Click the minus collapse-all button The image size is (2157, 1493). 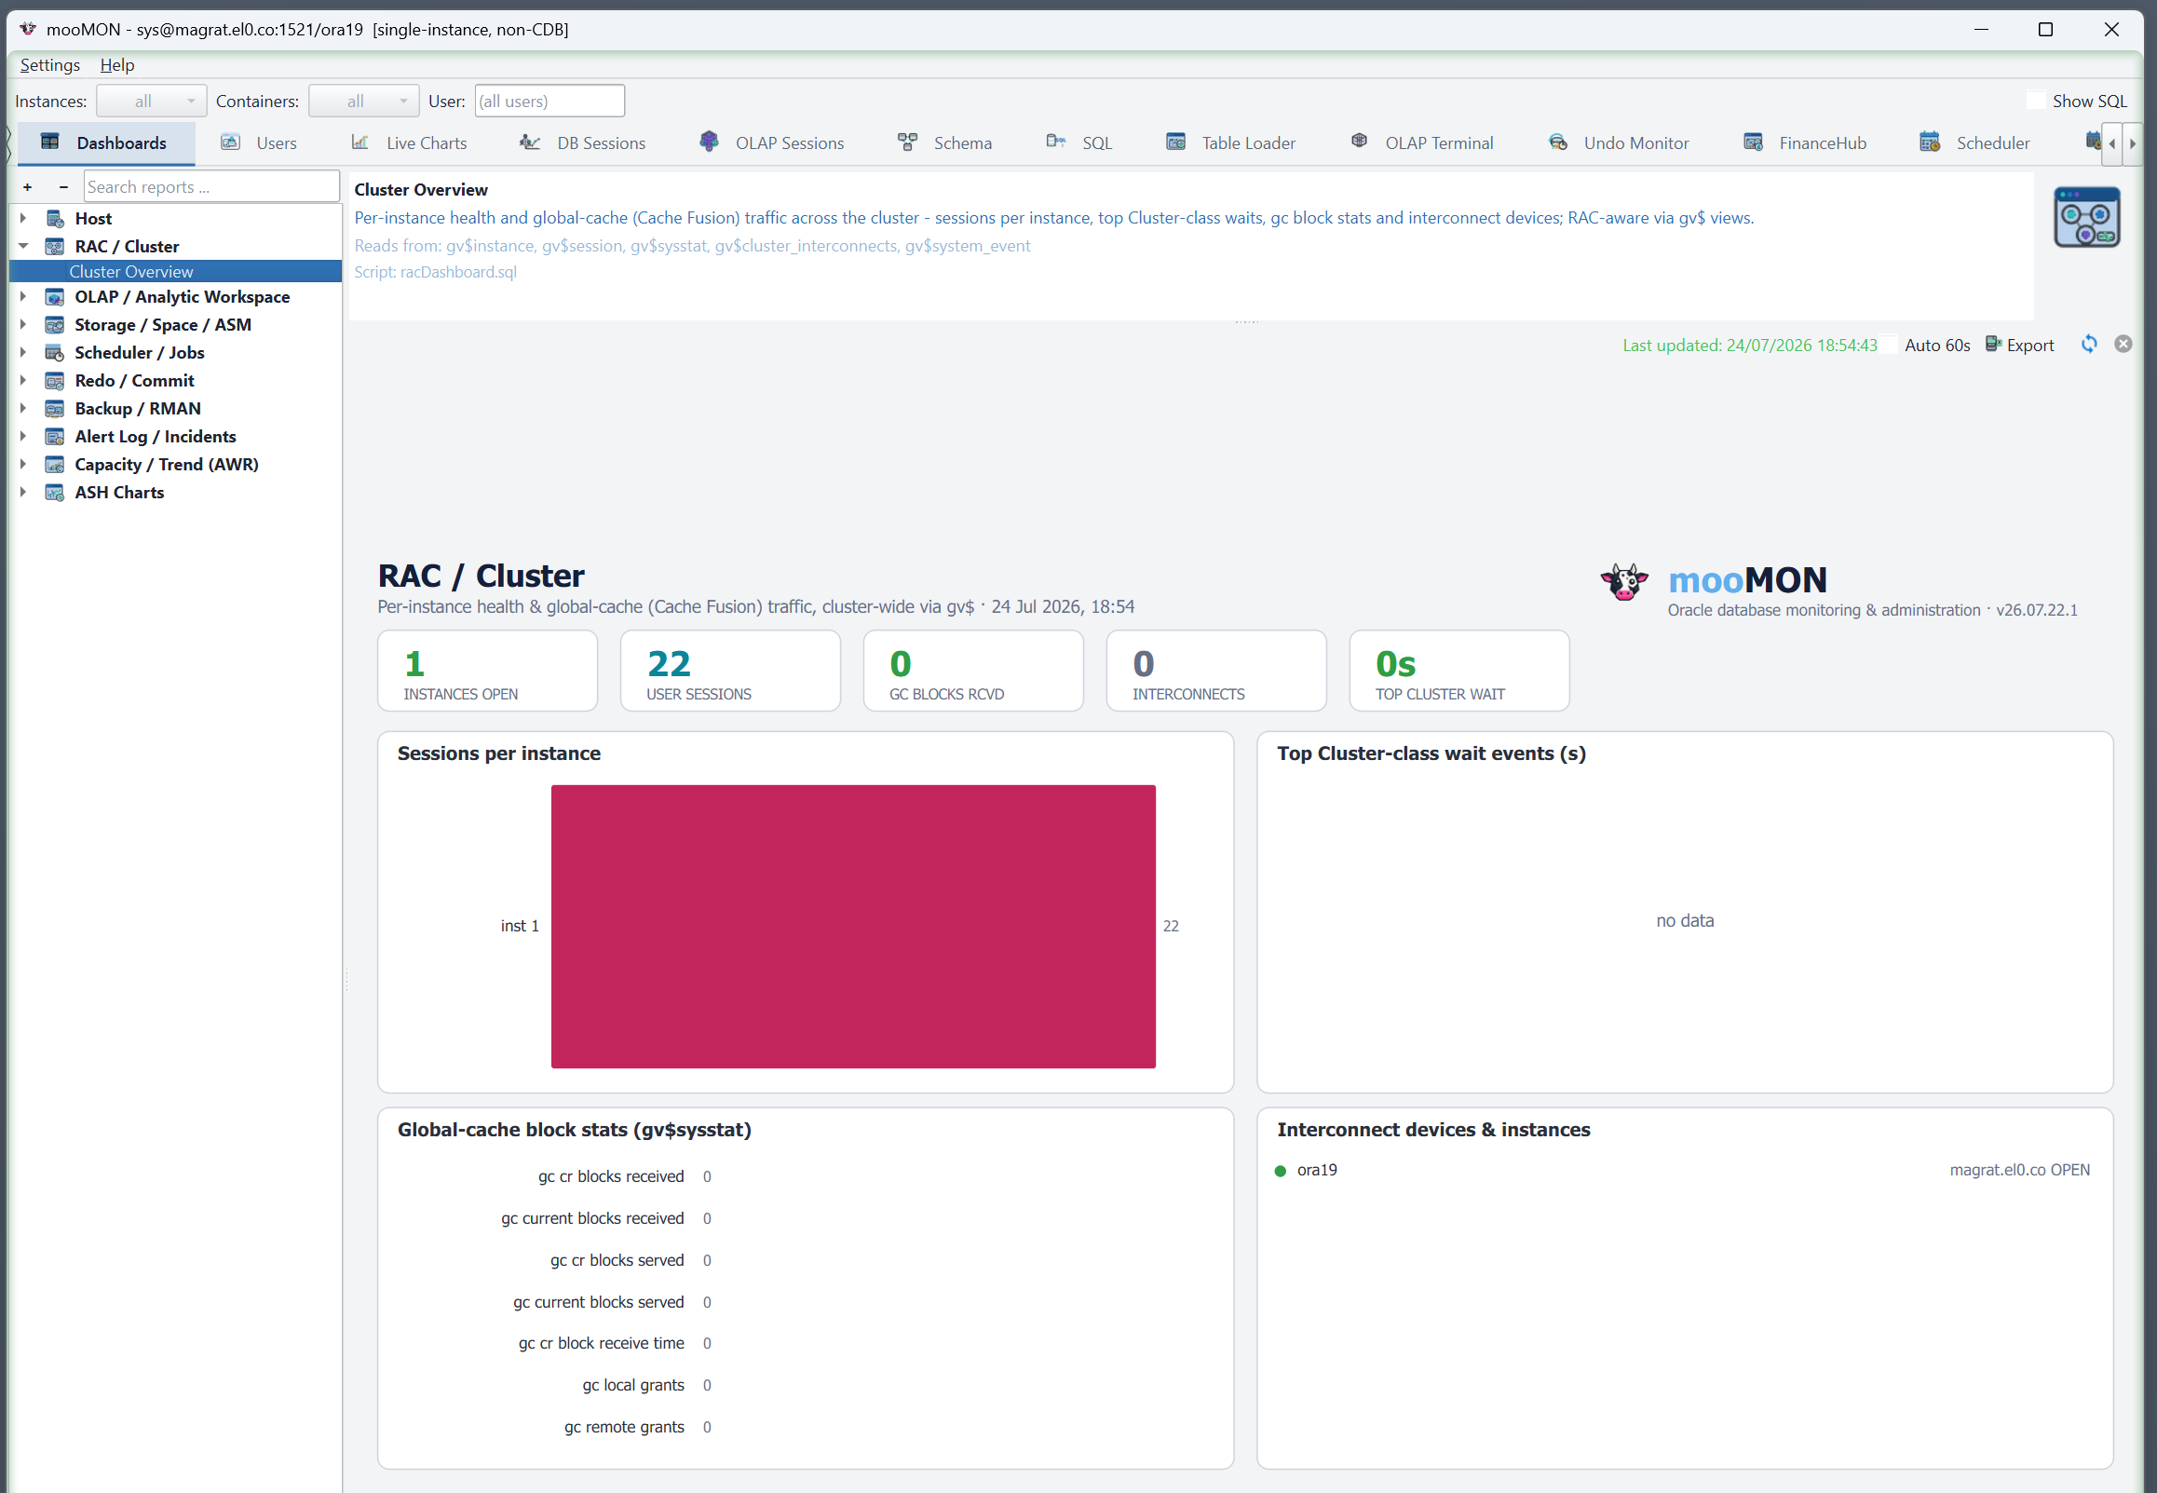pos(63,187)
